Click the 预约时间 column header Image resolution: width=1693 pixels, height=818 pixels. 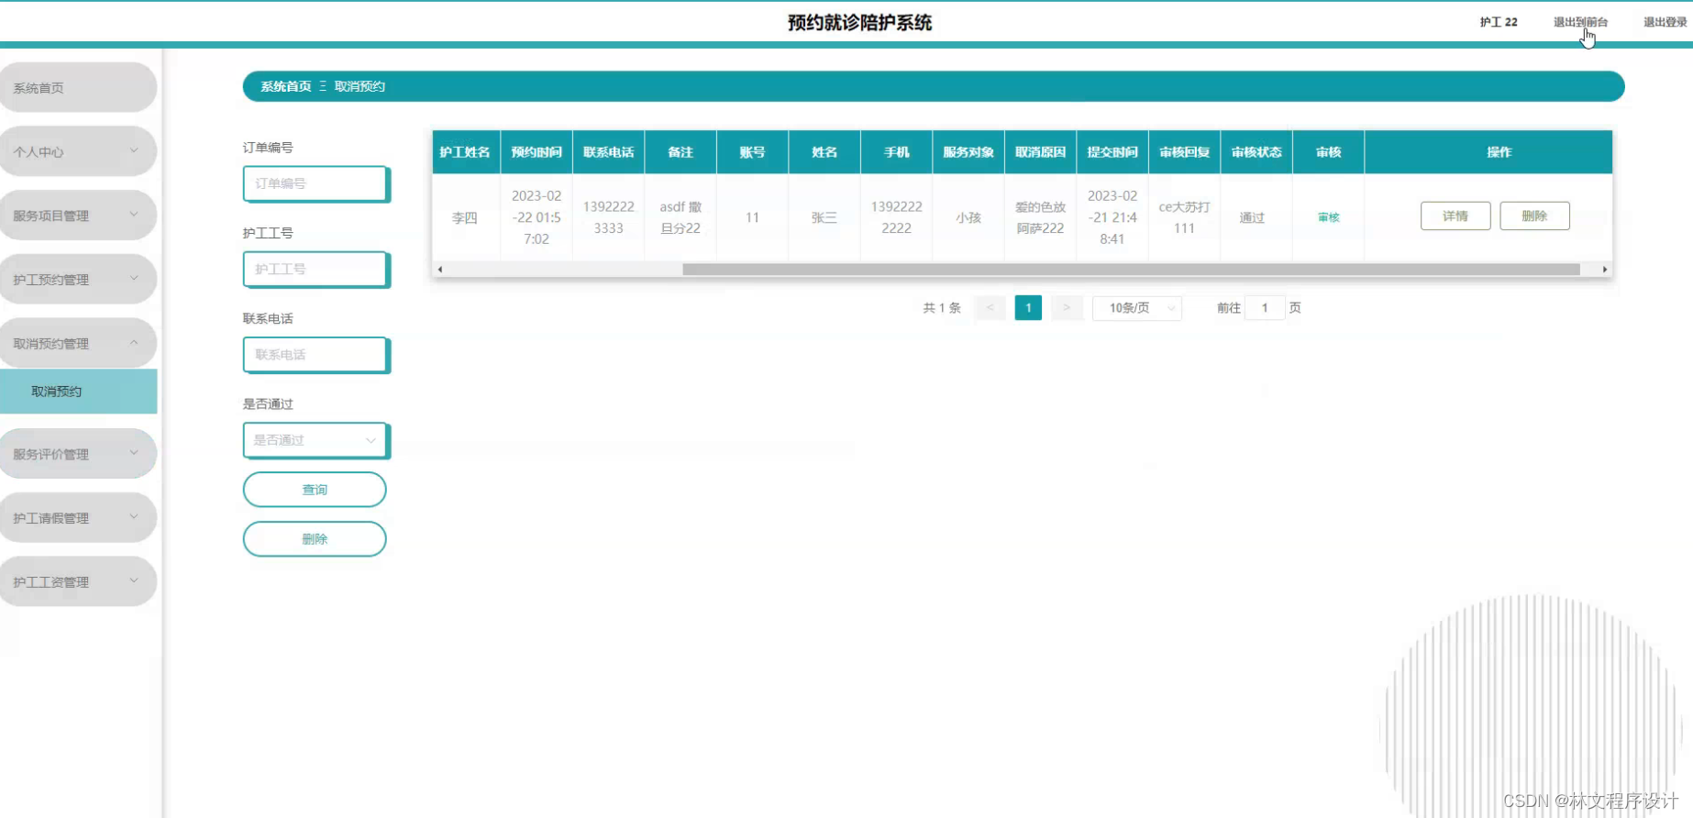[537, 152]
